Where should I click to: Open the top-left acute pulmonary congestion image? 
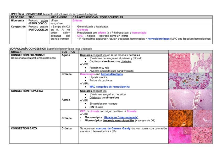(x=179, y=63)
